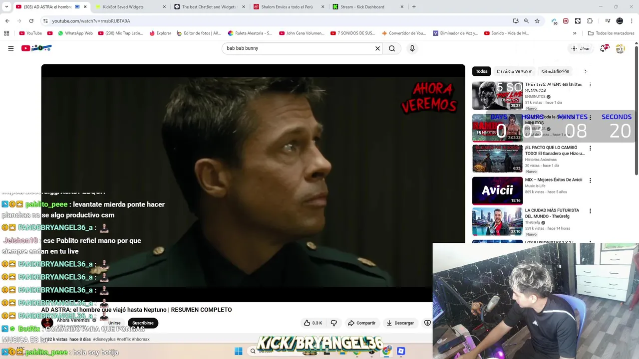Start voice search with the microphone
The width and height of the screenshot is (639, 359).
tap(412, 48)
